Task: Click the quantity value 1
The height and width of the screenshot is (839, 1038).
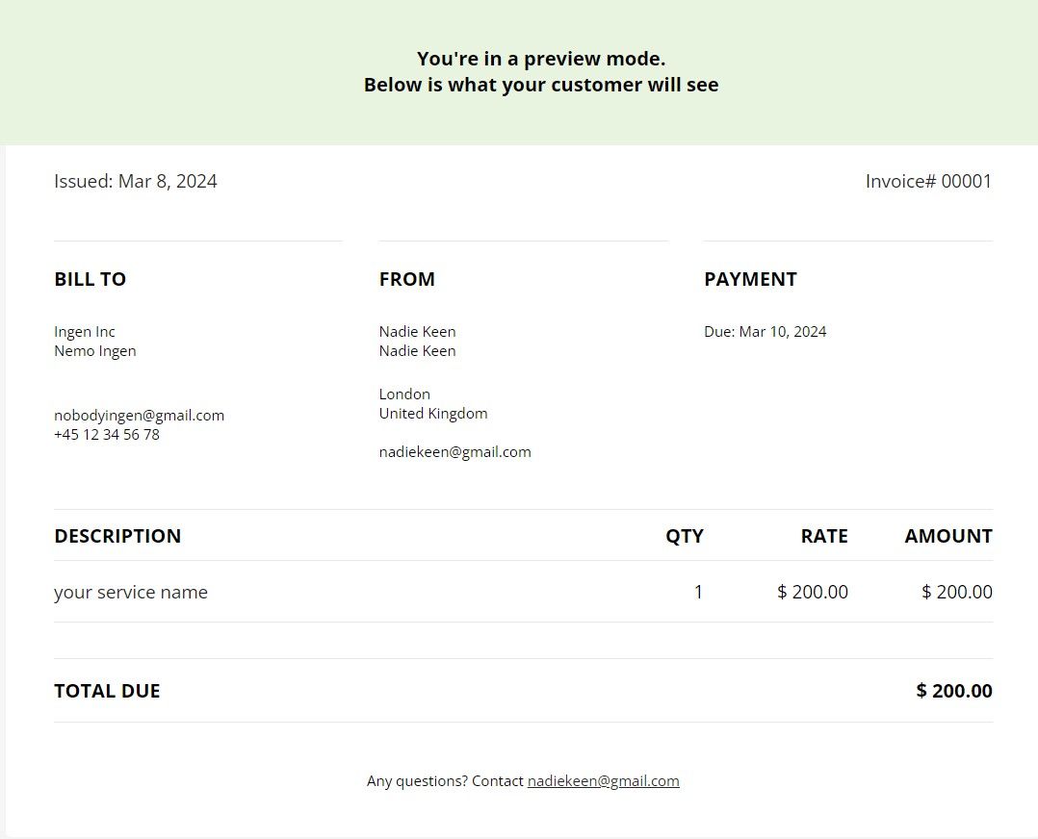Action: coord(698,592)
